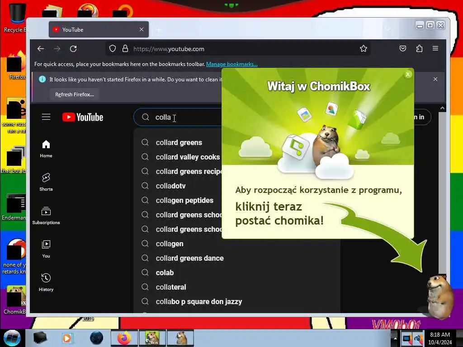This screenshot has width=463, height=347.
Task: Close the ChomikBox welcome popup
Action: pyautogui.click(x=408, y=75)
